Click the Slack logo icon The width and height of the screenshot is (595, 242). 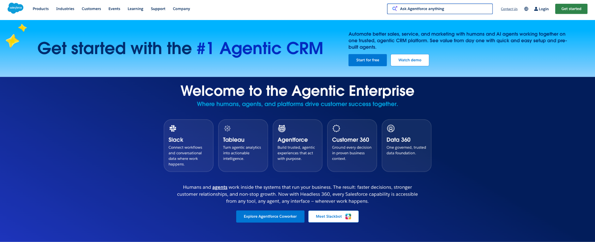tap(173, 128)
